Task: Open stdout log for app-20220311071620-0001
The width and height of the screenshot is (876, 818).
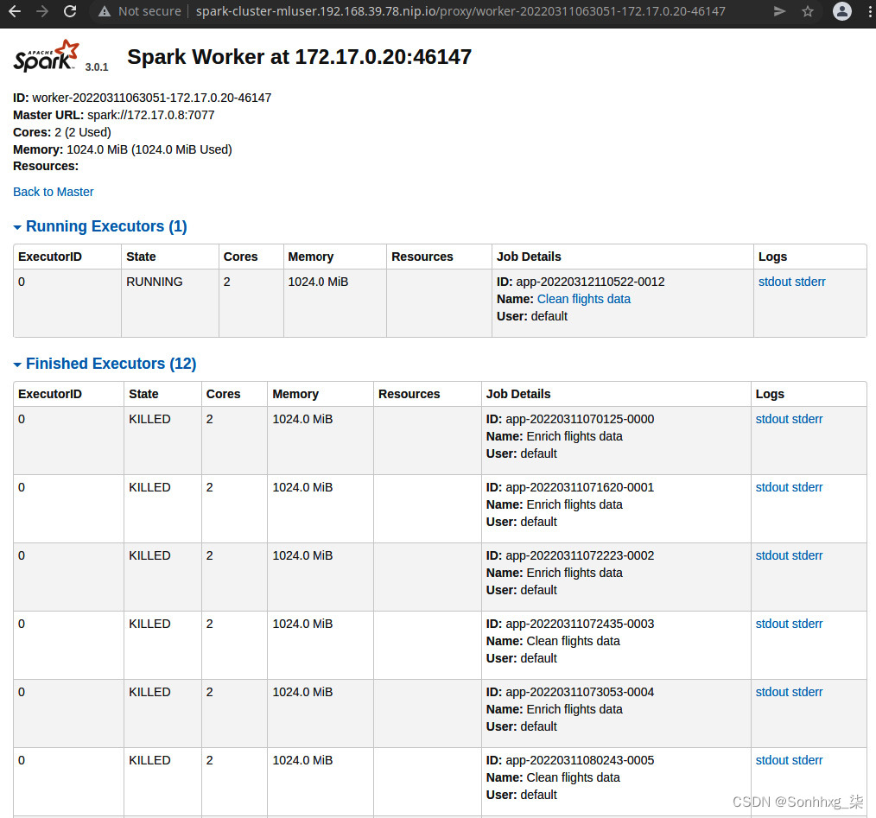Action: pyautogui.click(x=774, y=487)
